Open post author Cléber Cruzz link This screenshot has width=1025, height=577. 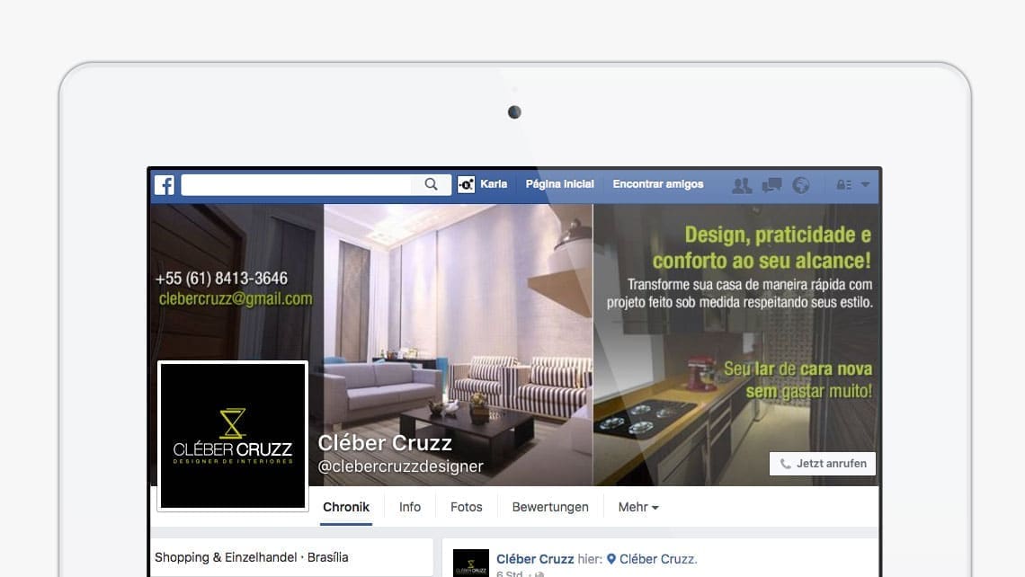click(535, 559)
